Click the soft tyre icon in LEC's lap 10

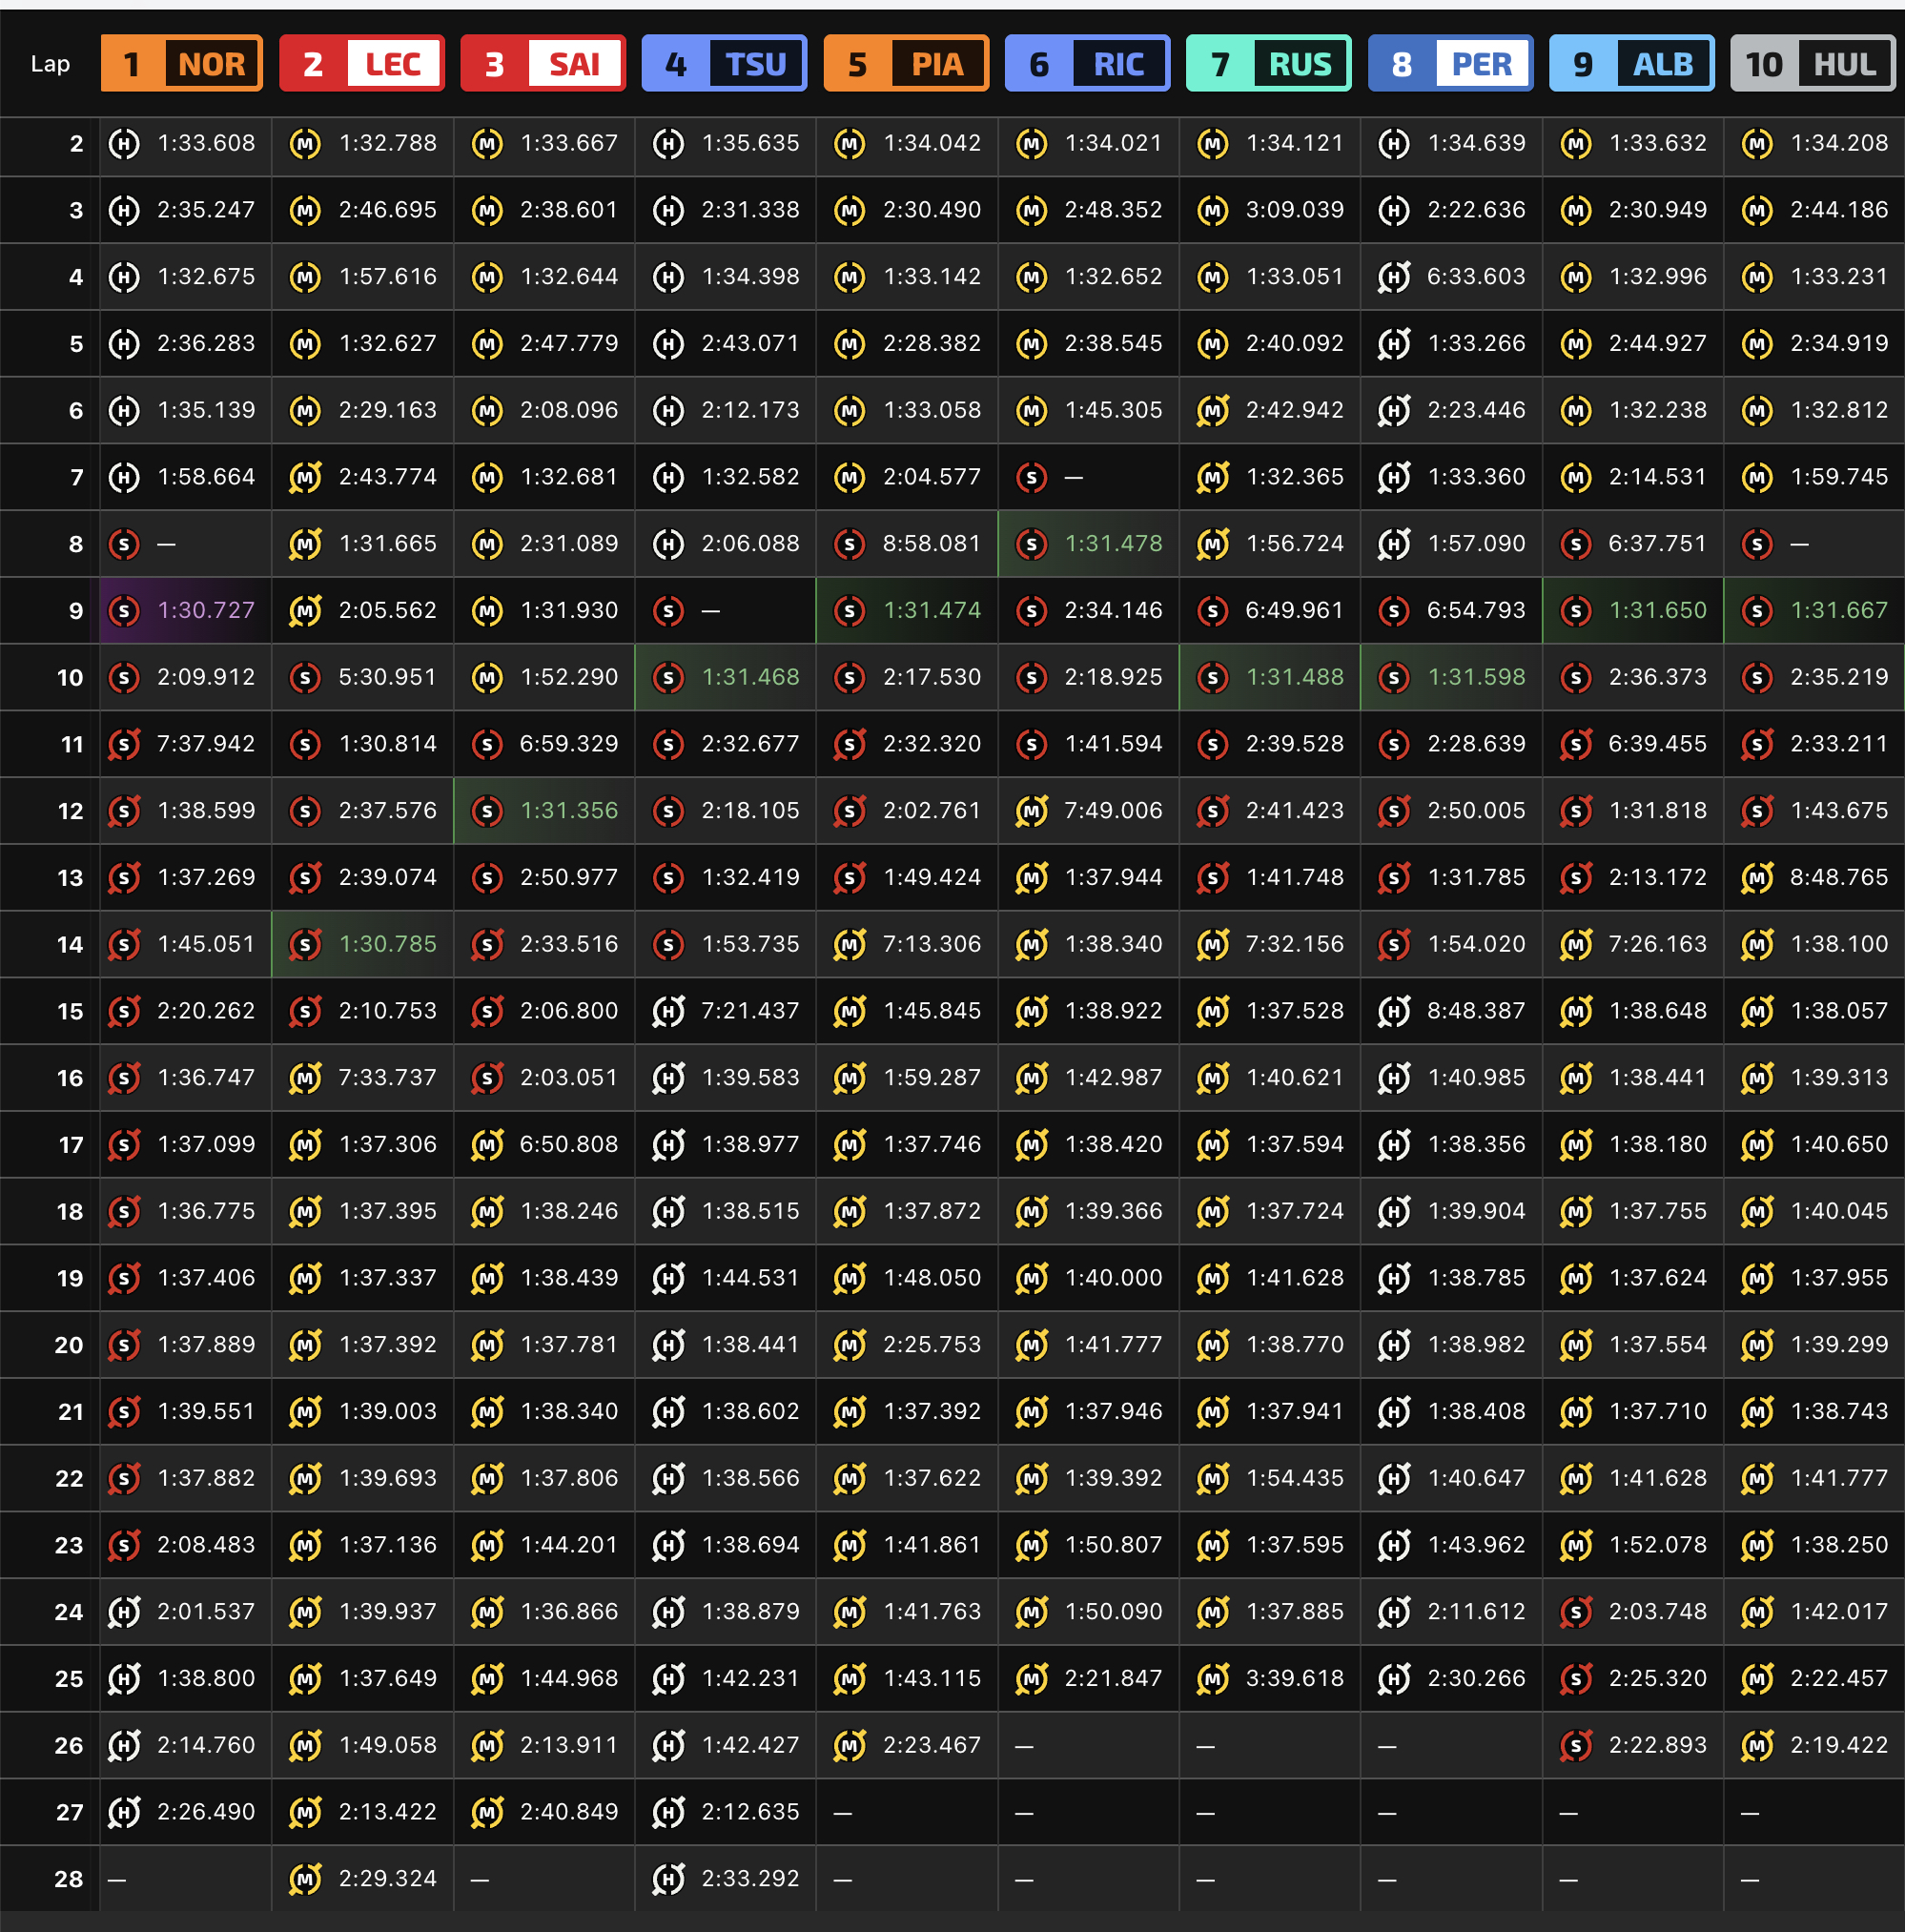305,678
